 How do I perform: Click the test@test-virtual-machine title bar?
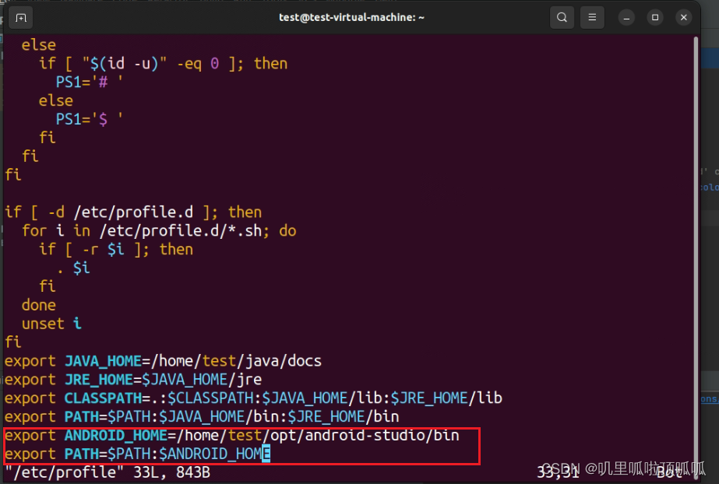(x=351, y=16)
